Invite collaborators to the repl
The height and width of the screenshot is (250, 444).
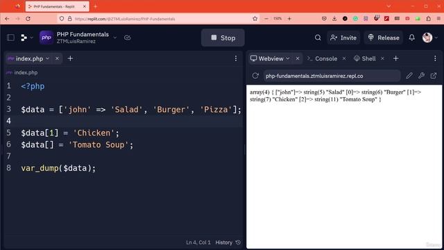tap(343, 37)
